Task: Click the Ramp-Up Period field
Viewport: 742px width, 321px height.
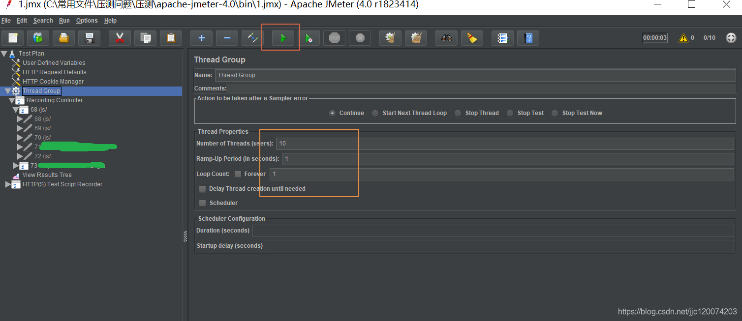Action: pyautogui.click(x=508, y=159)
